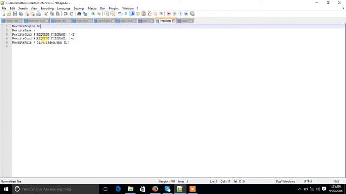The width and height of the screenshot is (346, 194).
Task: Open the Encoding menu
Action: tap(47, 9)
